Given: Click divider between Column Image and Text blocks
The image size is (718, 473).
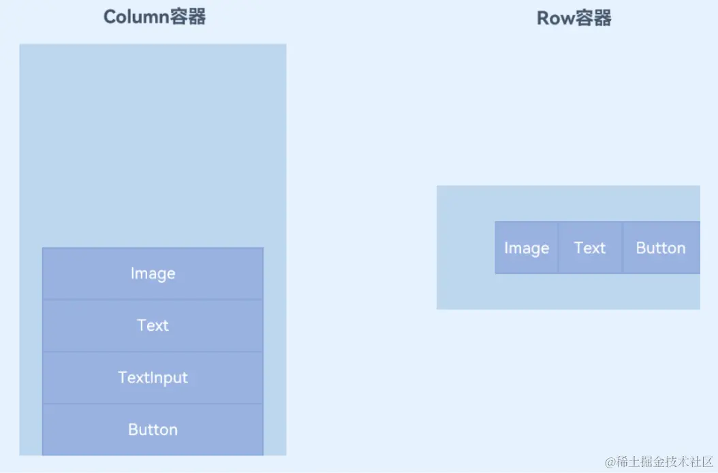Looking at the screenshot, I should [x=153, y=299].
